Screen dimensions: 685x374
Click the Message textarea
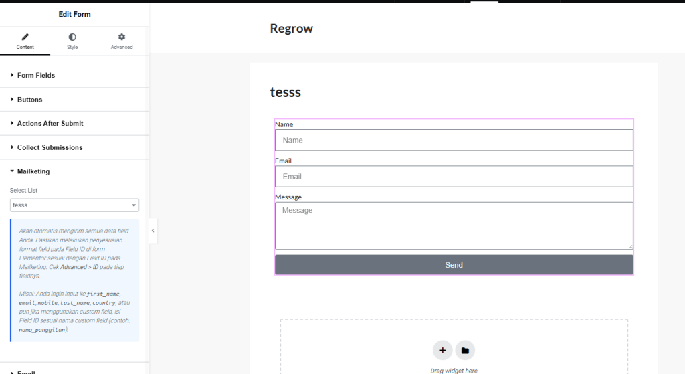[454, 225]
